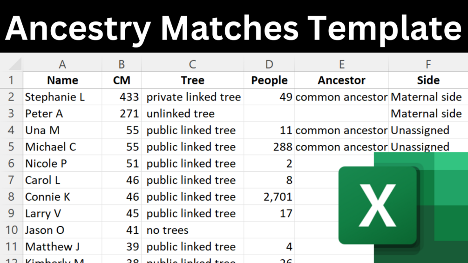Viewport: 468px width, 263px height.
Task: Select row 1 header
Action: pyautogui.click(x=11, y=80)
